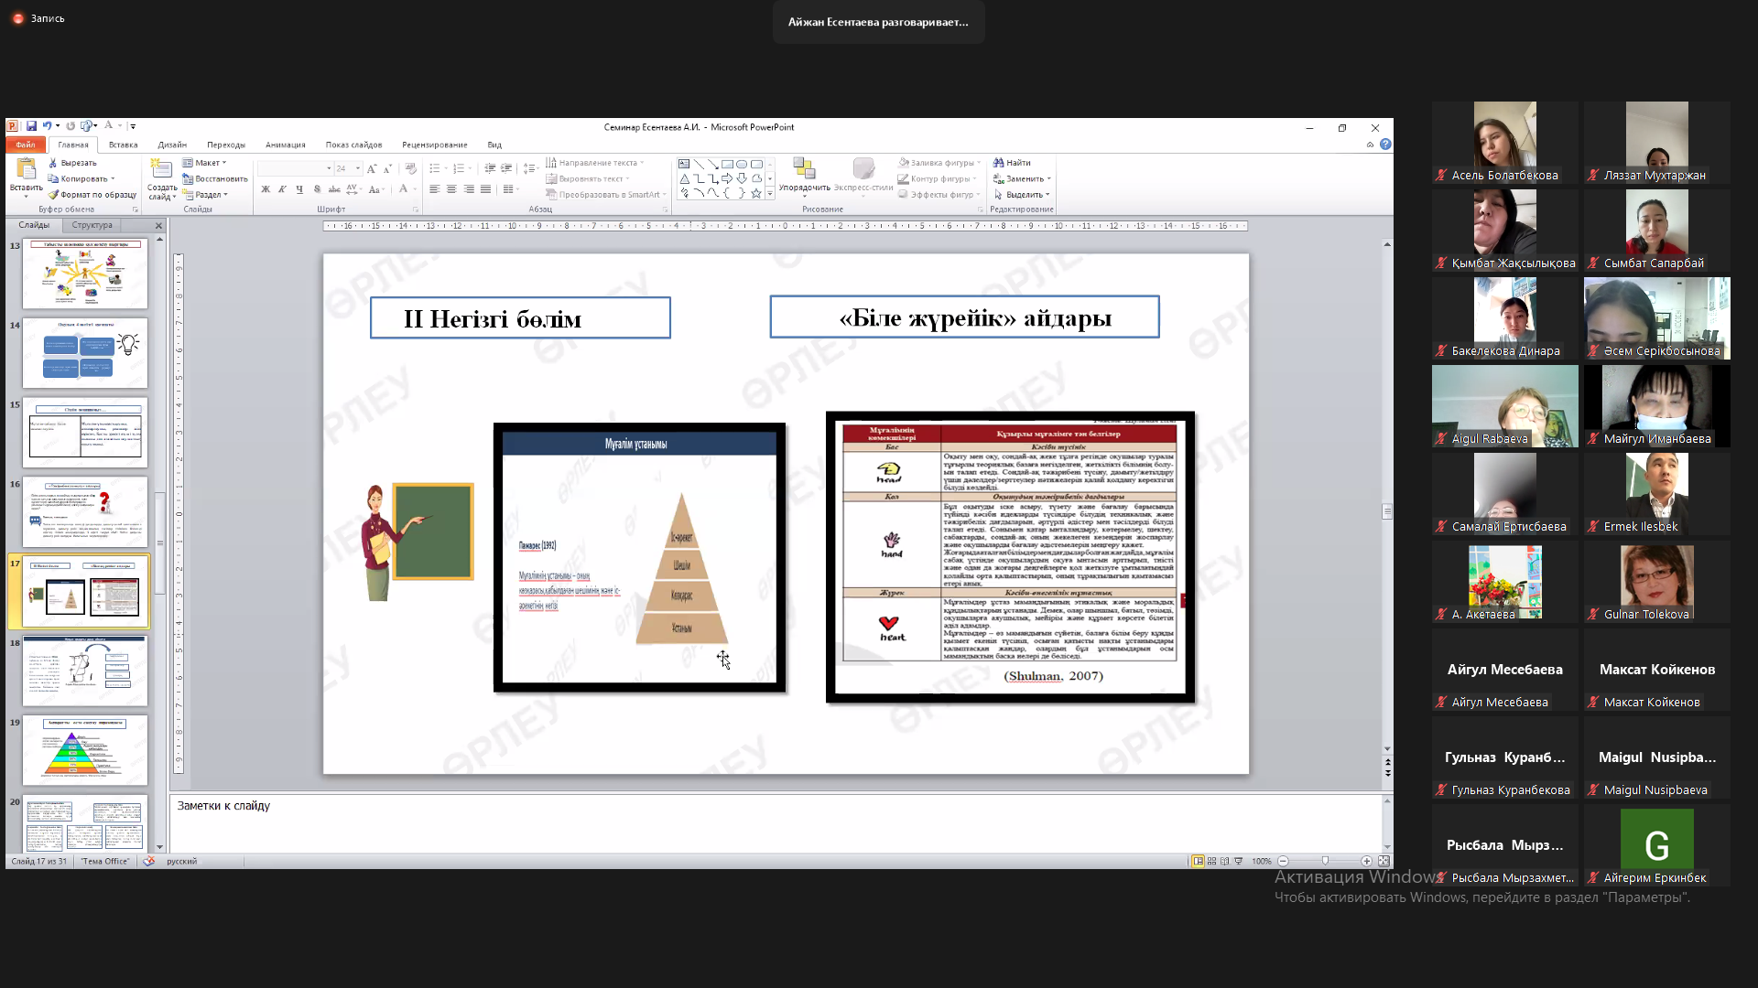Open the font size dropdown
Screen dimensions: 1758x988
coord(358,168)
